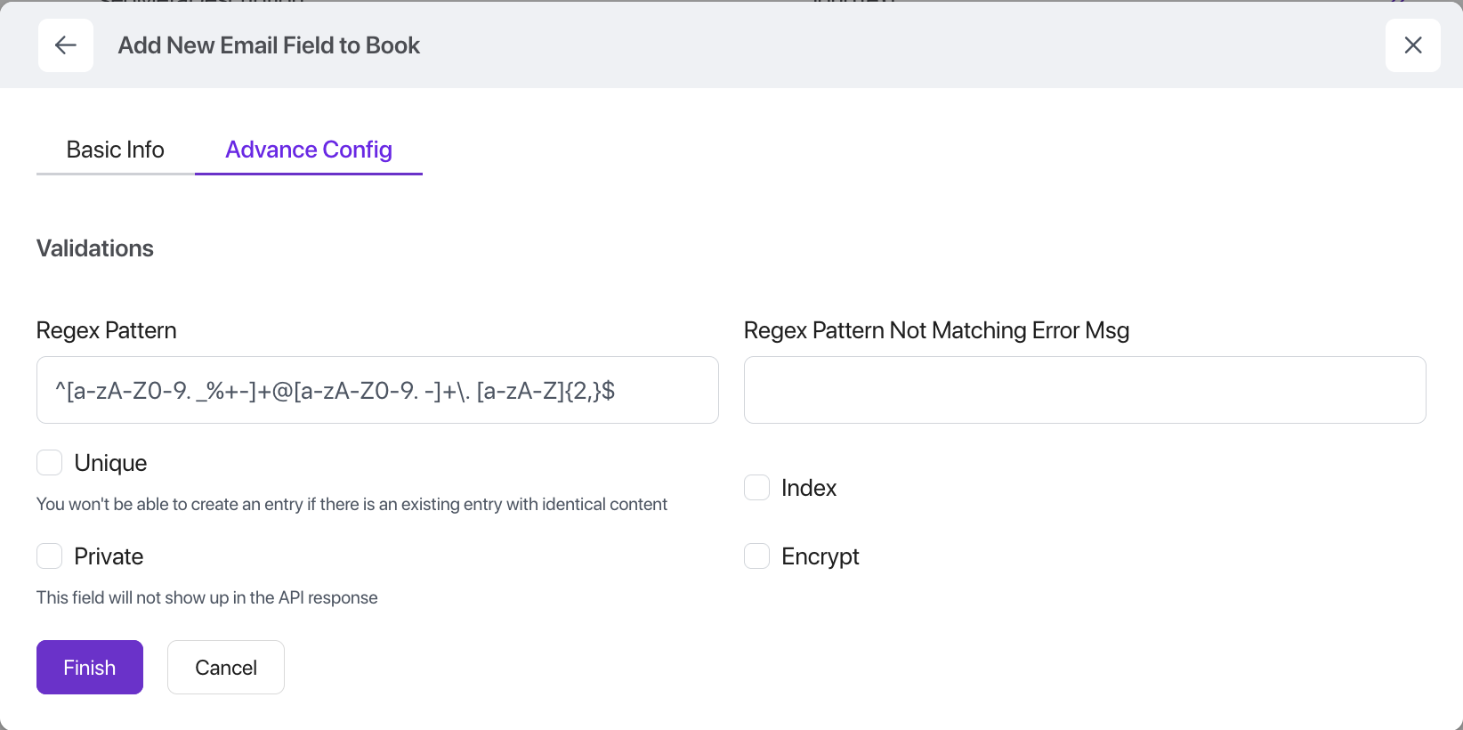Click the 'Regex Pattern' field label

pyautogui.click(x=107, y=330)
